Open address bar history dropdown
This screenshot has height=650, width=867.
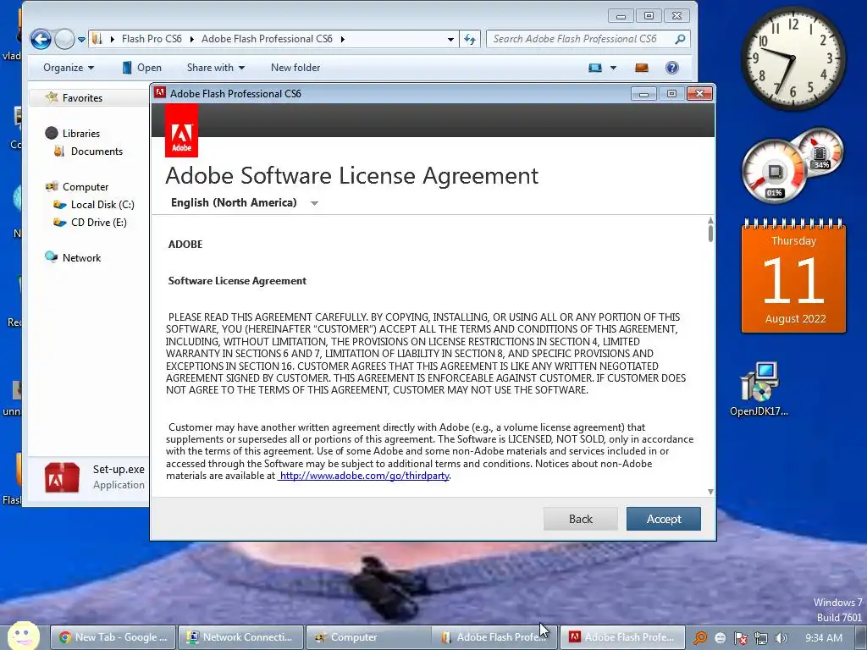click(450, 39)
